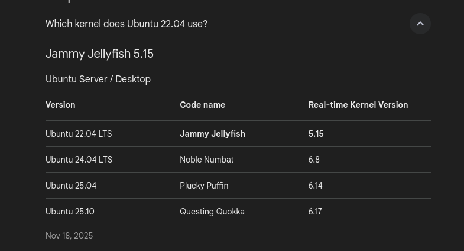Select the 'Ubuntu 22.04 LTS' table cell
464x251 pixels.
coord(79,134)
